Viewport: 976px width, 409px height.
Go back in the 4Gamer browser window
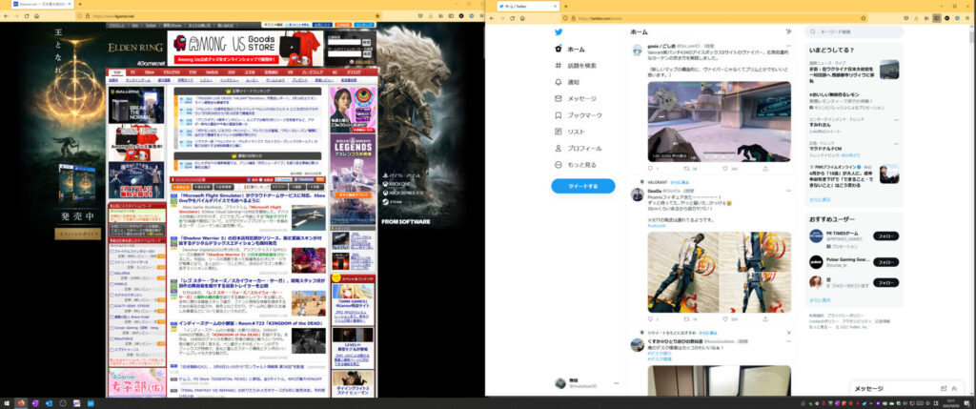tap(7, 15)
